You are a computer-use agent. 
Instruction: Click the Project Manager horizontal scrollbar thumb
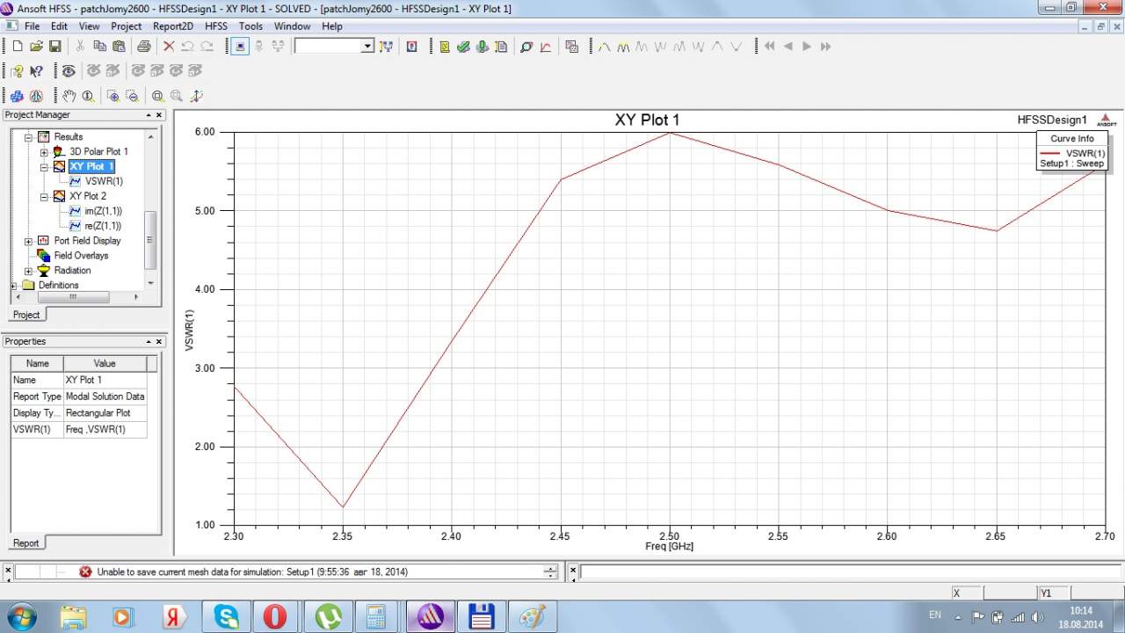click(x=73, y=297)
